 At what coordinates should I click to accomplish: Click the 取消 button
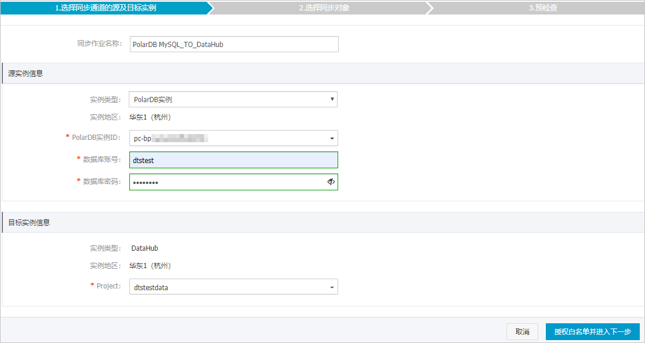(x=523, y=332)
